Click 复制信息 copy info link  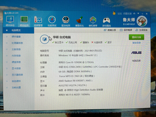136,43
